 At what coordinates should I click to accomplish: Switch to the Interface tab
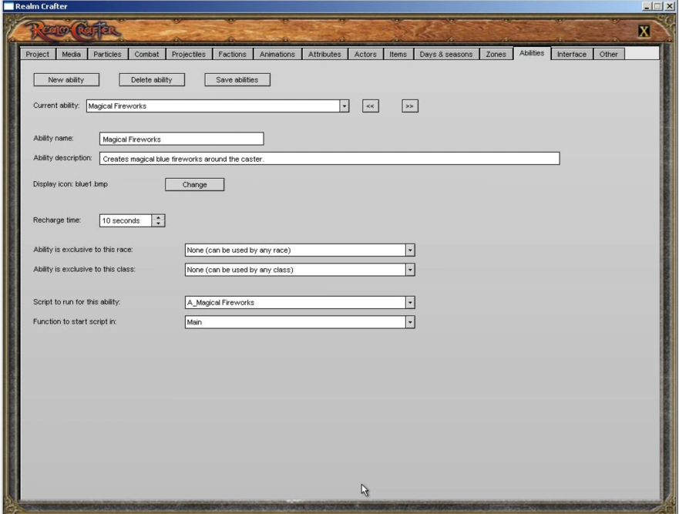(x=572, y=54)
